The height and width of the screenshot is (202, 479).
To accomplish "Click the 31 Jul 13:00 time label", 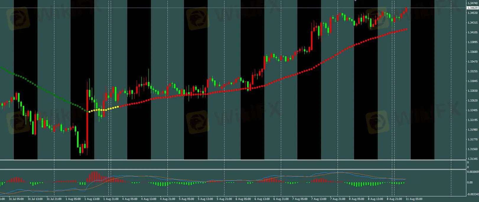I will tap(35, 199).
